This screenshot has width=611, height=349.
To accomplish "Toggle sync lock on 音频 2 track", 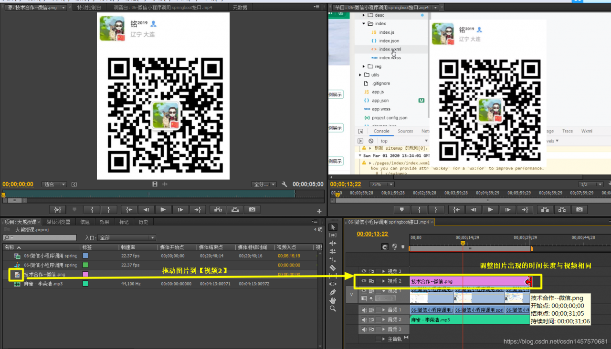I will coord(371,319).
